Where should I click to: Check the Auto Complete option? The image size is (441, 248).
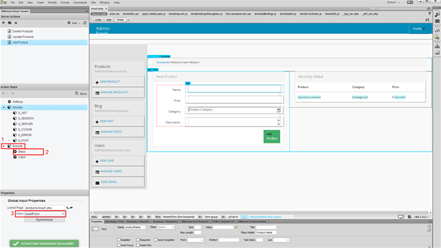[155, 240]
